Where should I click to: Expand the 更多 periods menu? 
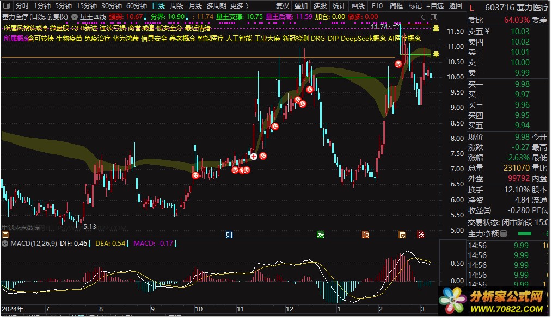pos(240,6)
